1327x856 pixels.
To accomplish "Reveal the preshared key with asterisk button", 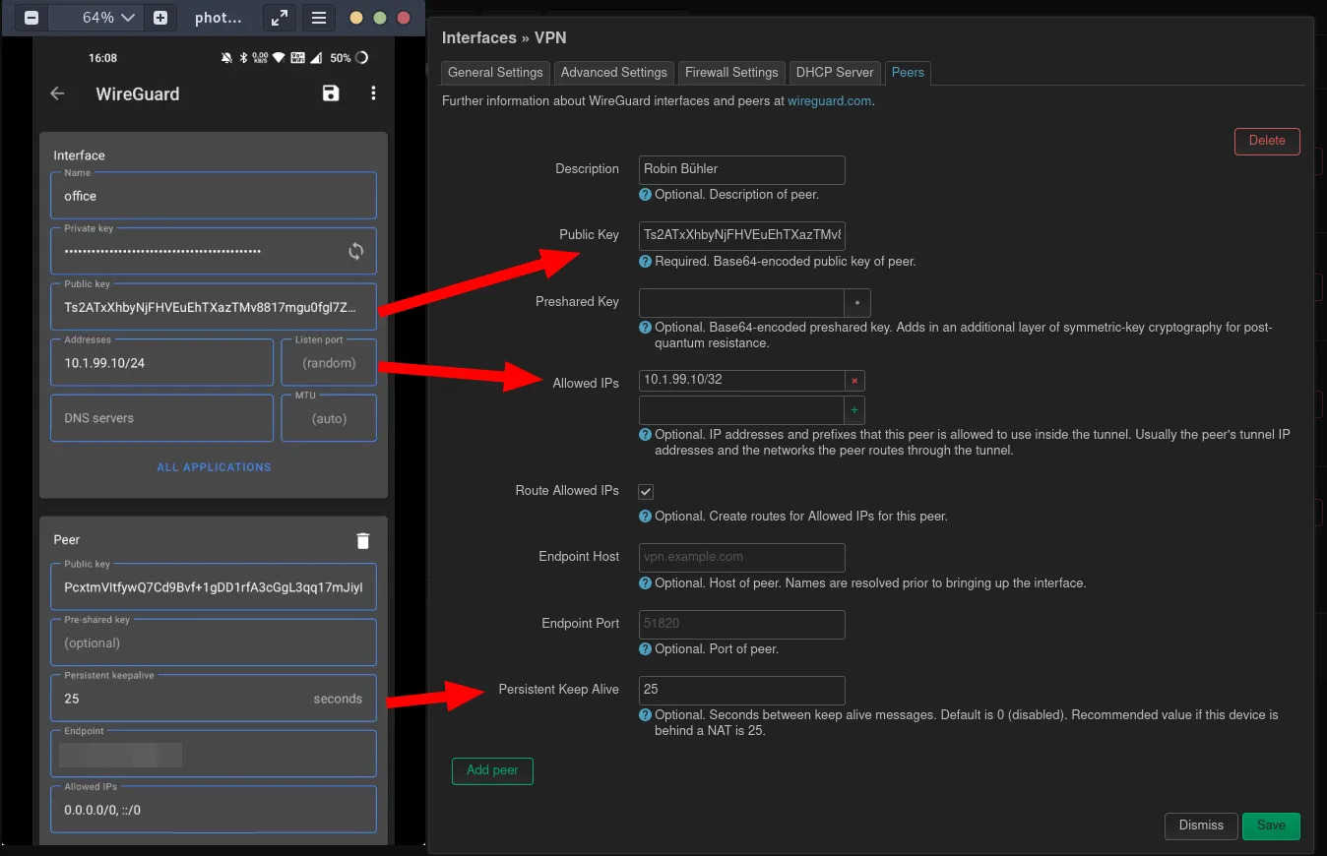I will (x=857, y=302).
